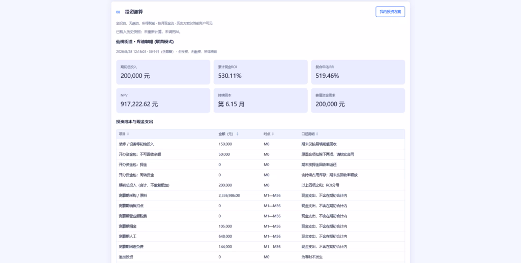Select the 测算期租金 row
This screenshot has width=521, height=263.
[x=260, y=226]
